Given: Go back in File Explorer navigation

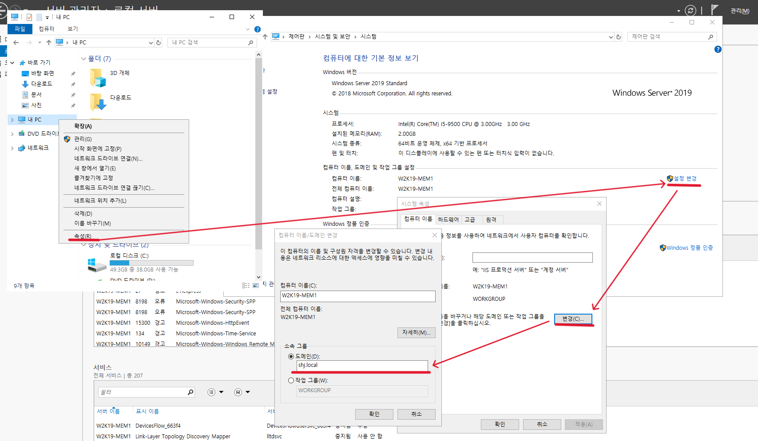Looking at the screenshot, I should tap(16, 43).
